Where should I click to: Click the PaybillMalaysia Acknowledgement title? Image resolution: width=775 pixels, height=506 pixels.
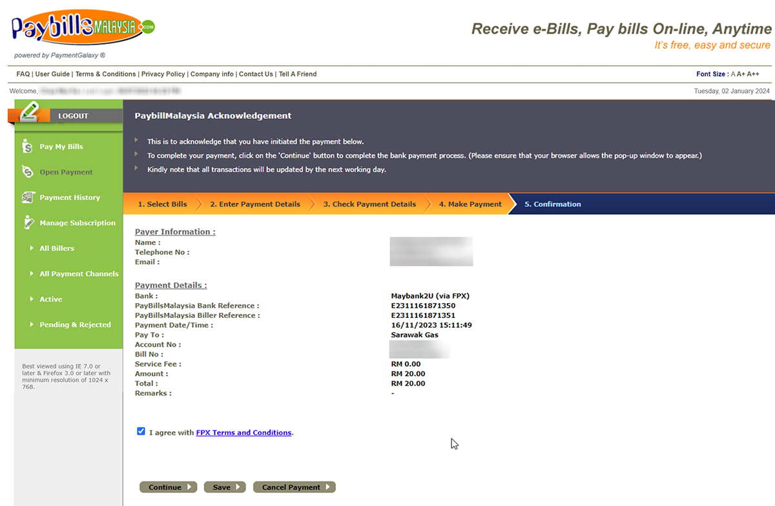(213, 116)
